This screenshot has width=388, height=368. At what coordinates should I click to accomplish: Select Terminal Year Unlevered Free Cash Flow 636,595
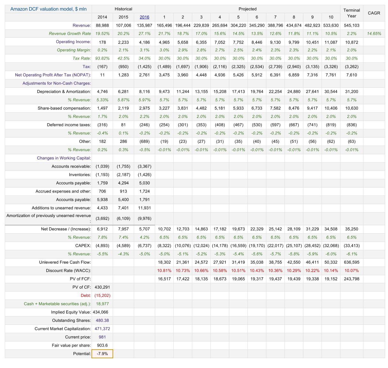click(x=352, y=262)
